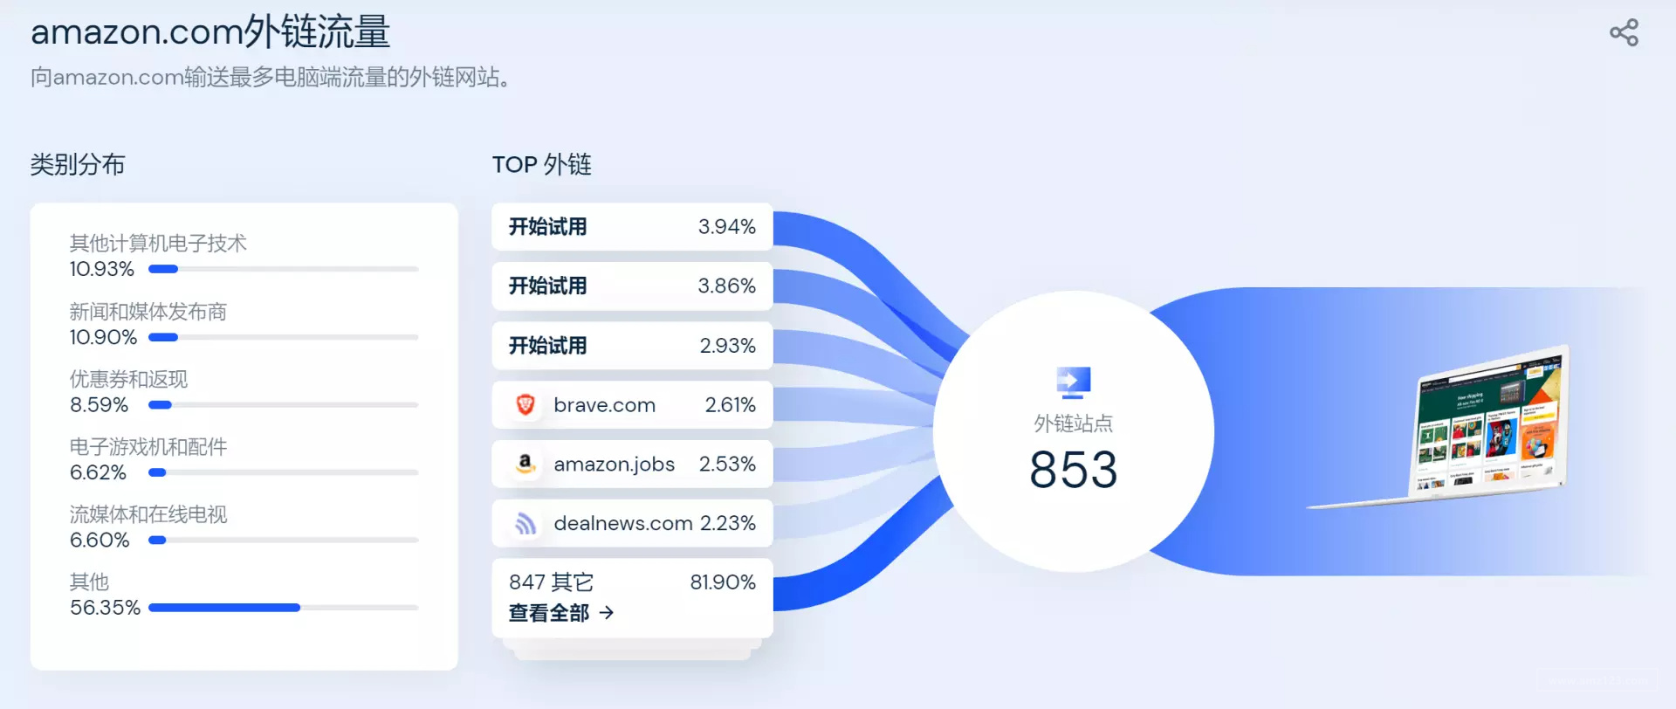
Task: Click the amazon.com外链流量 title
Action: click(x=210, y=32)
